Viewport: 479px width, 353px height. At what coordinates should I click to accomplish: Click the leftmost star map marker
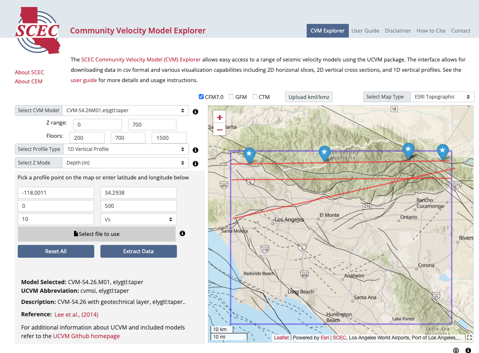249,155
